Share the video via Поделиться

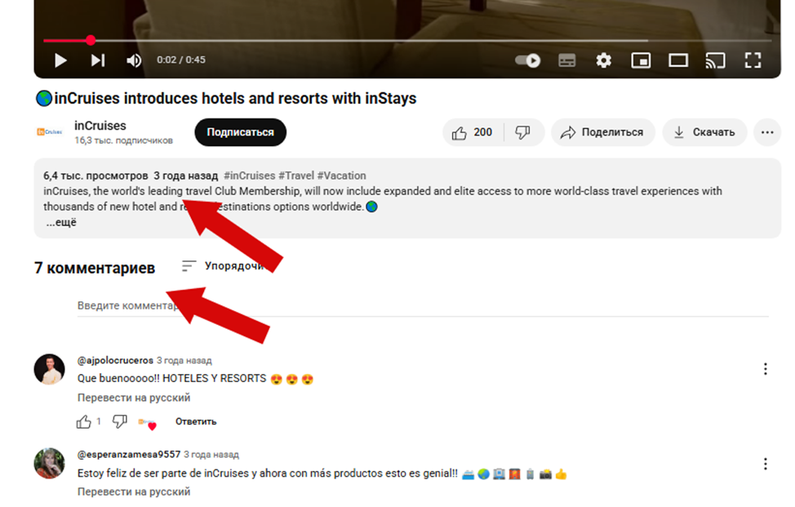click(x=603, y=132)
